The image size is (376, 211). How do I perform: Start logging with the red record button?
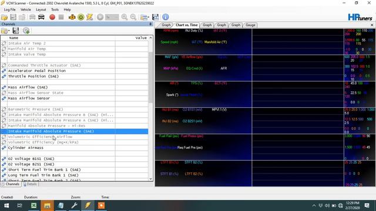(52, 17)
